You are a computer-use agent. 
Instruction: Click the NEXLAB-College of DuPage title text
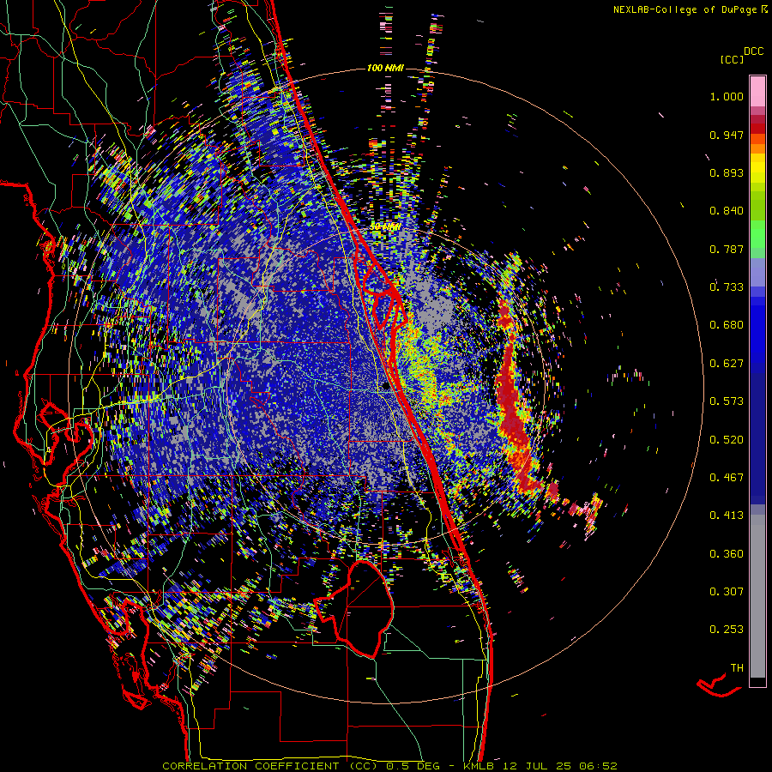(x=685, y=9)
